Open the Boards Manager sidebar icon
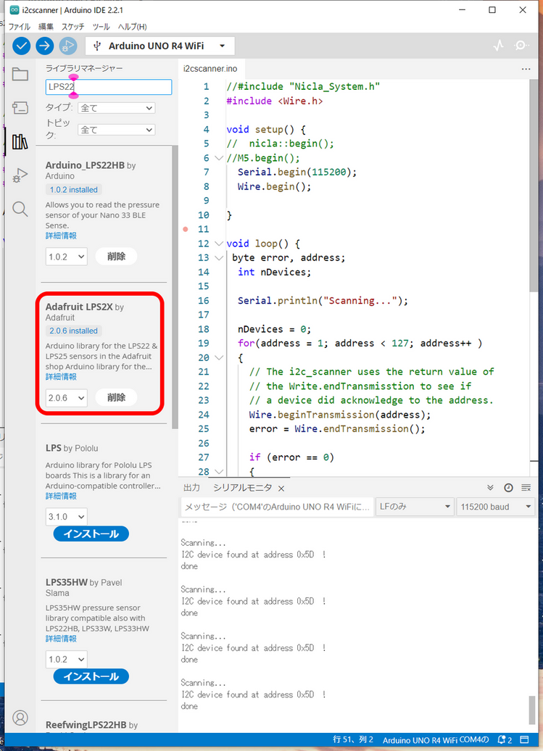543x751 pixels. 20,107
